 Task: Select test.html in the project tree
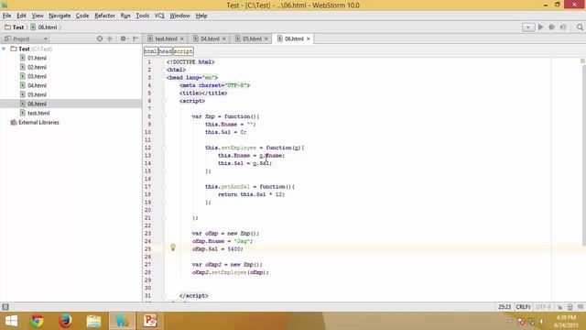38,113
